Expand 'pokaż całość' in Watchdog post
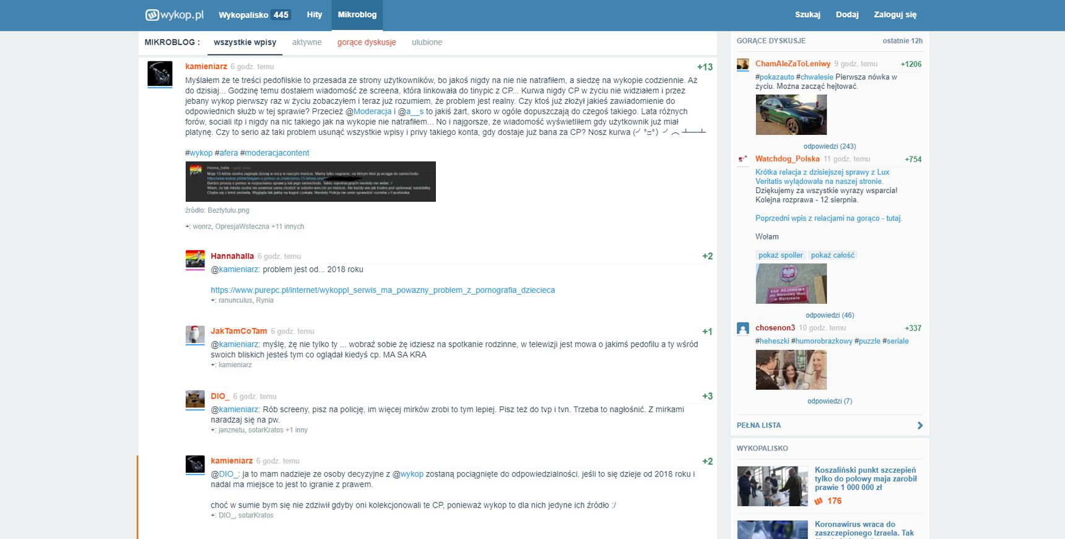 tap(833, 256)
